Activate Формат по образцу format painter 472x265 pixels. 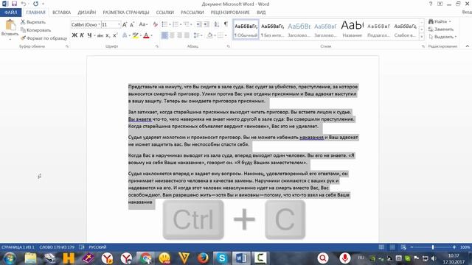(44, 38)
